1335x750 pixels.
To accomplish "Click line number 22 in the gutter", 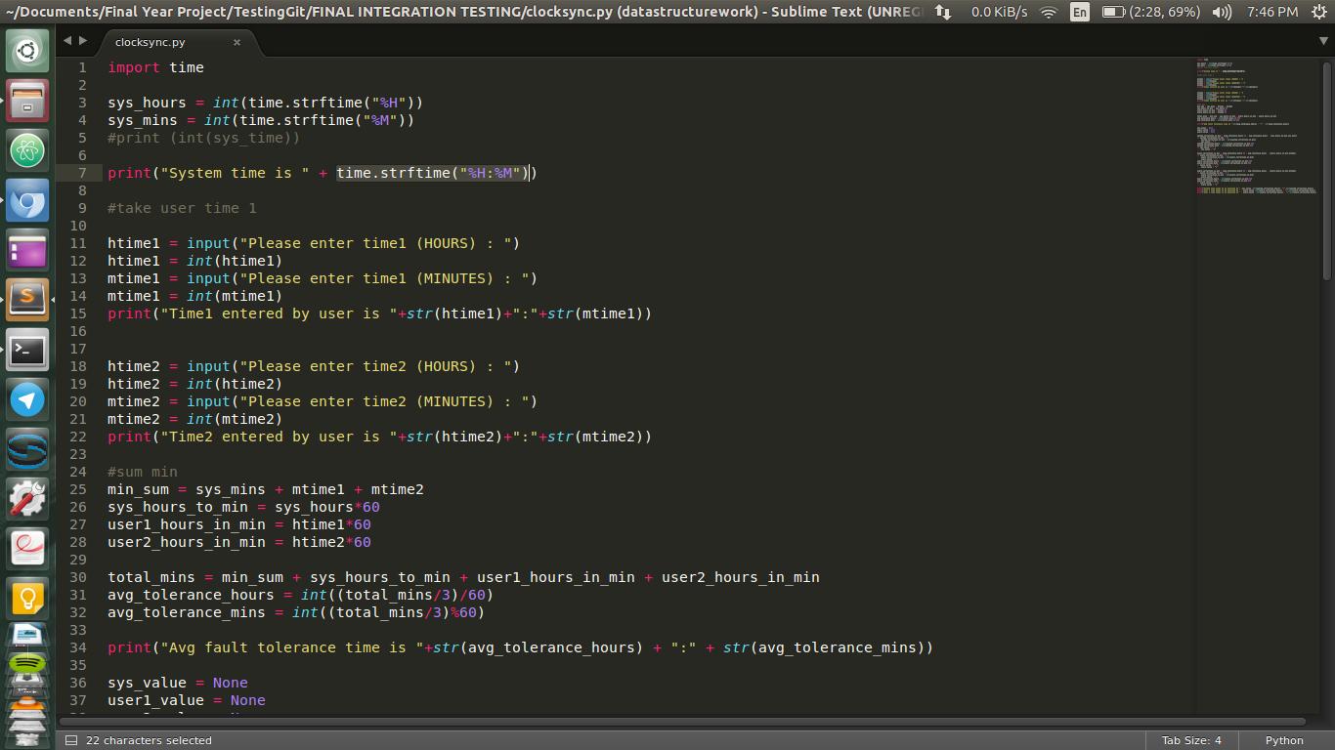I will click(77, 437).
